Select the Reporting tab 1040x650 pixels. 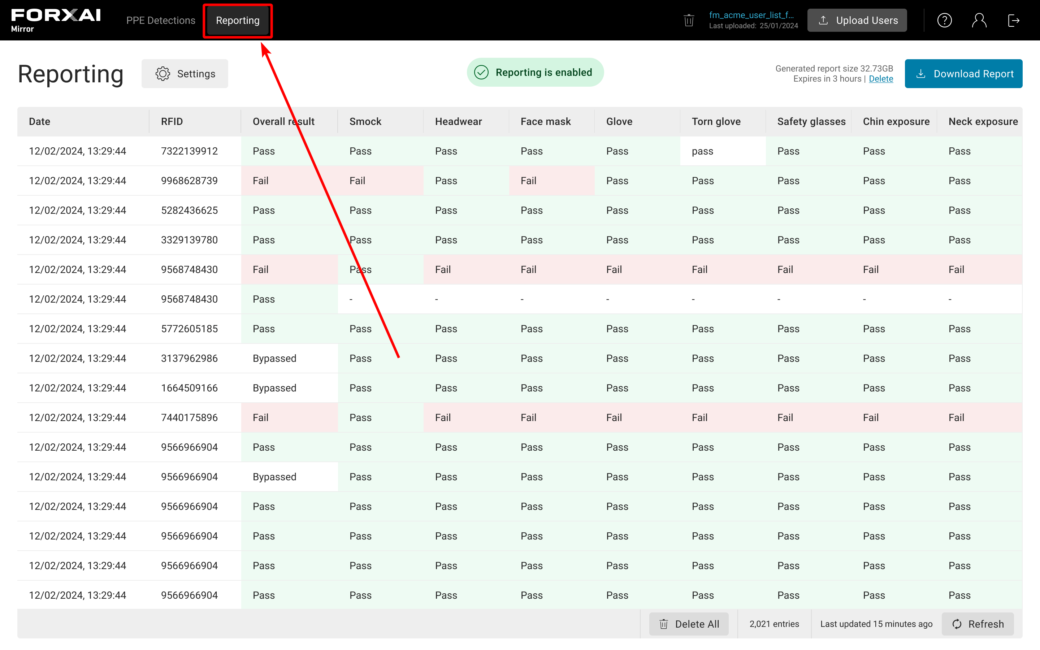tap(238, 20)
